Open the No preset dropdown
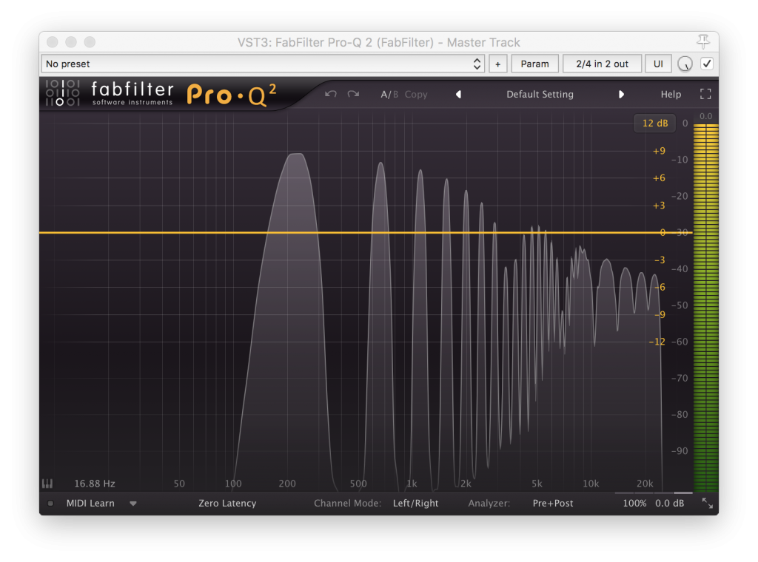This screenshot has width=758, height=562. [x=264, y=64]
